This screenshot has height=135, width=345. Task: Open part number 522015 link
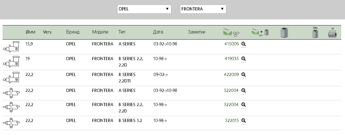click(232, 121)
